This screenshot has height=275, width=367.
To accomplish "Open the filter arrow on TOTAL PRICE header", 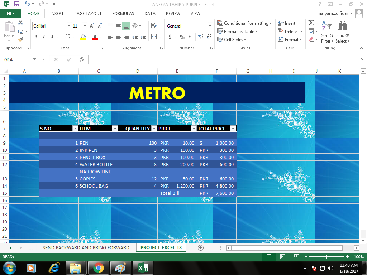I will pos(233,128).
